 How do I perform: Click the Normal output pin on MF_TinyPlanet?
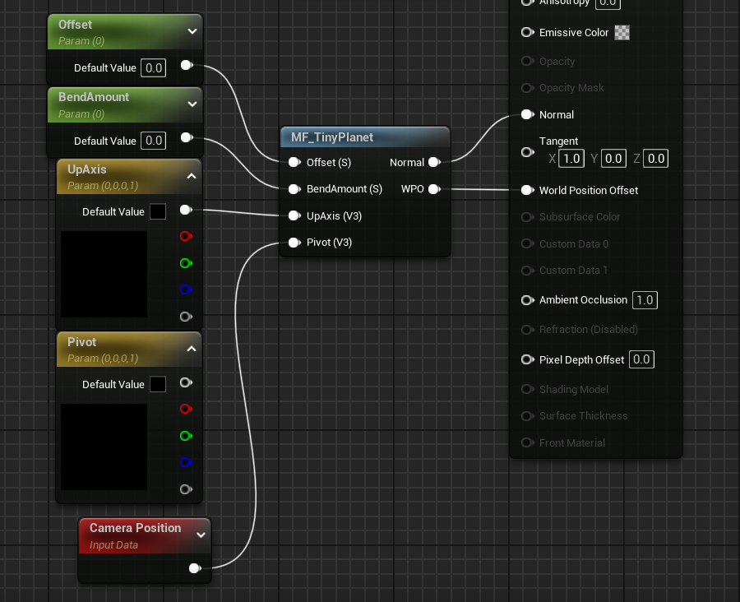(435, 162)
